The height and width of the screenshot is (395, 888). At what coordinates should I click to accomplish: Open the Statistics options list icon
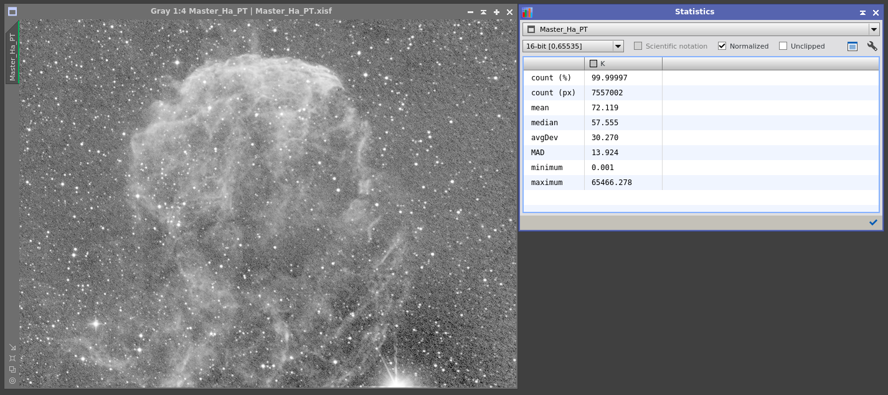pyautogui.click(x=853, y=46)
